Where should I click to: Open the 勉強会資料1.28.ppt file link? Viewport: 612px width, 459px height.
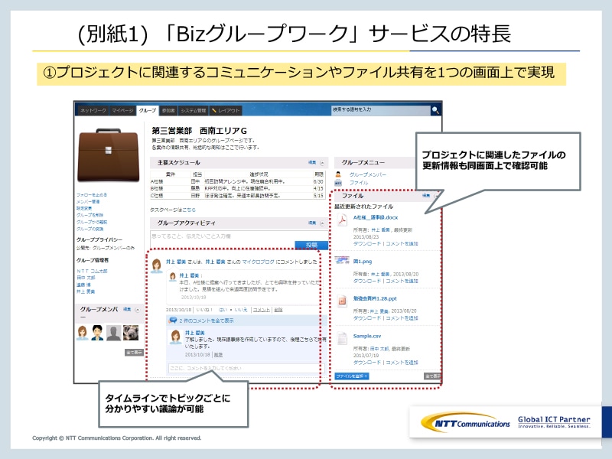(375, 298)
